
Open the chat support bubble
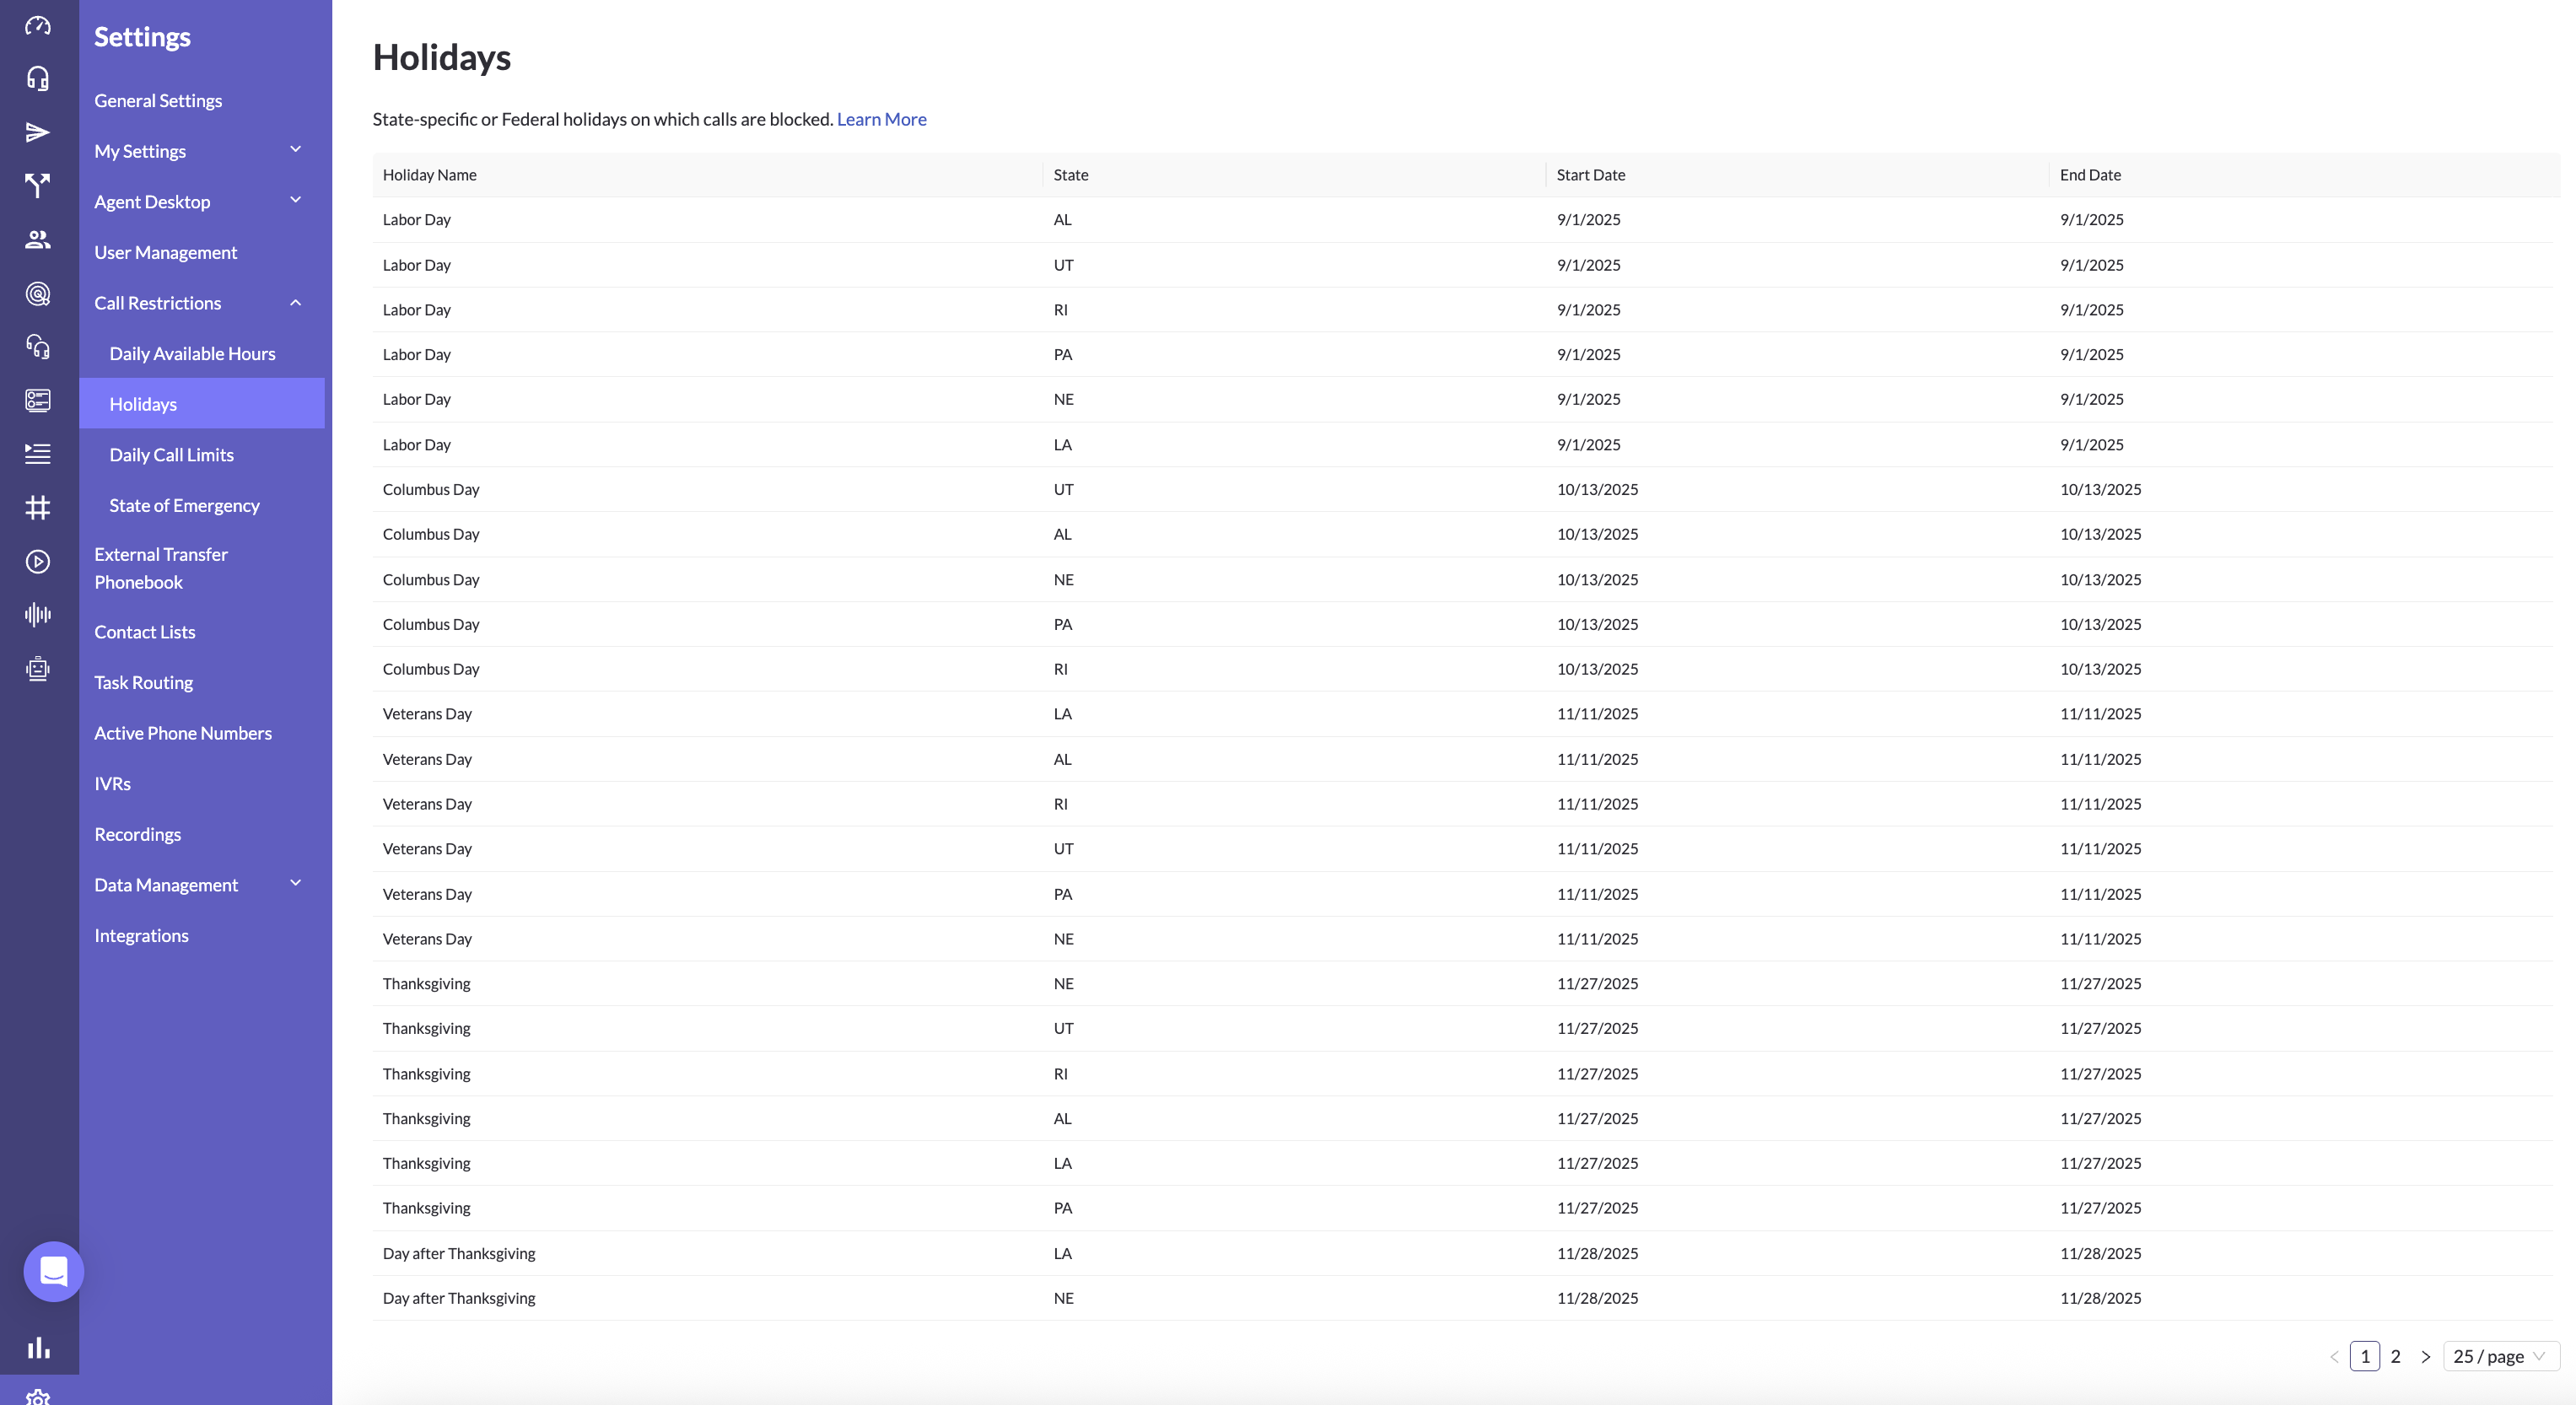[x=54, y=1271]
